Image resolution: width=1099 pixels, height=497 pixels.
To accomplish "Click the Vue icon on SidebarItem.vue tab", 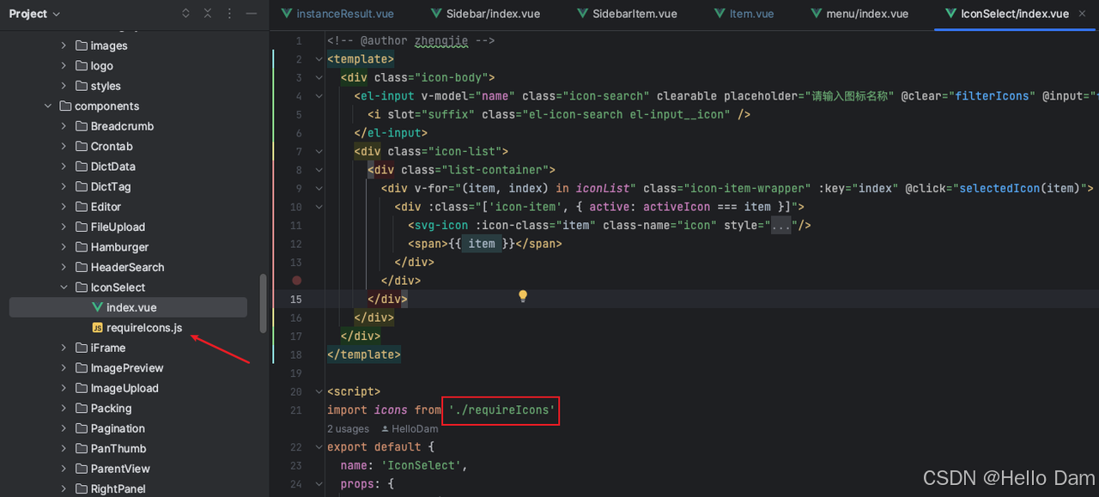I will coord(583,14).
